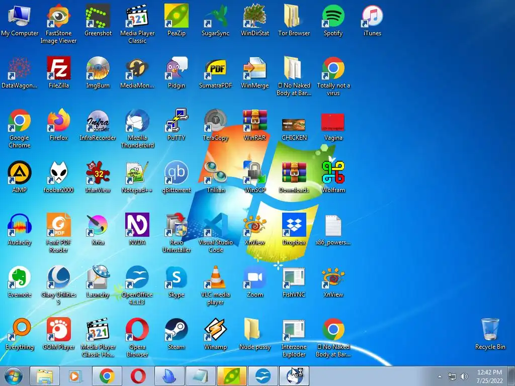Open Firefox desktop shortcut
Viewport: 515px width, 386px height.
[58, 125]
